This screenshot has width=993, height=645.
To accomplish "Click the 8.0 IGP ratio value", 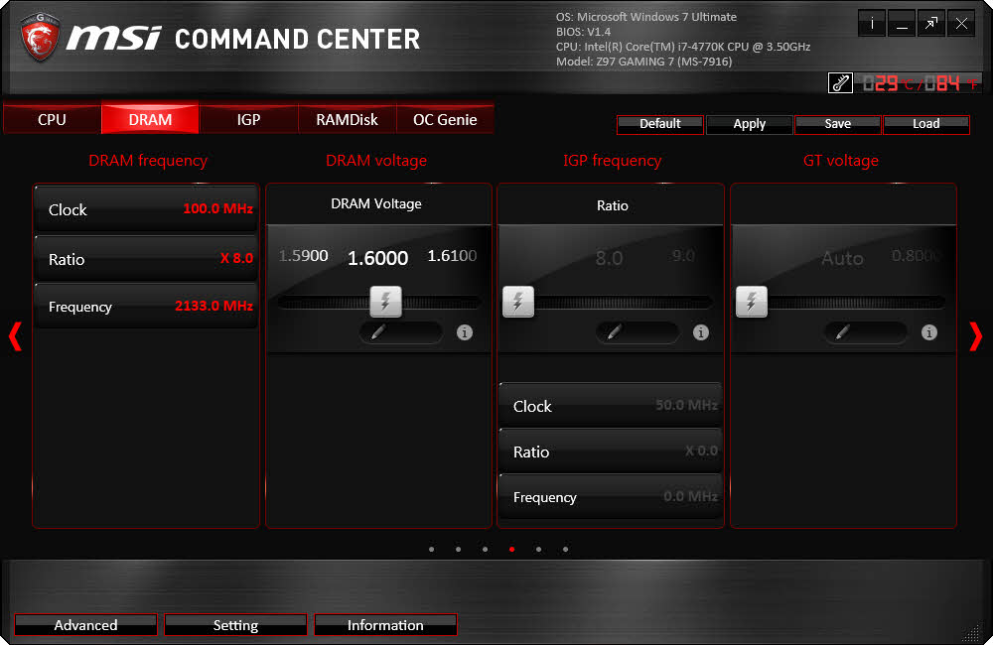I will point(609,258).
